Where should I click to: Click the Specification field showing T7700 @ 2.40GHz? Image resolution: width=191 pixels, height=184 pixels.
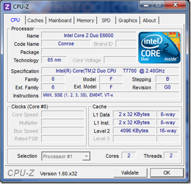coord(110,71)
